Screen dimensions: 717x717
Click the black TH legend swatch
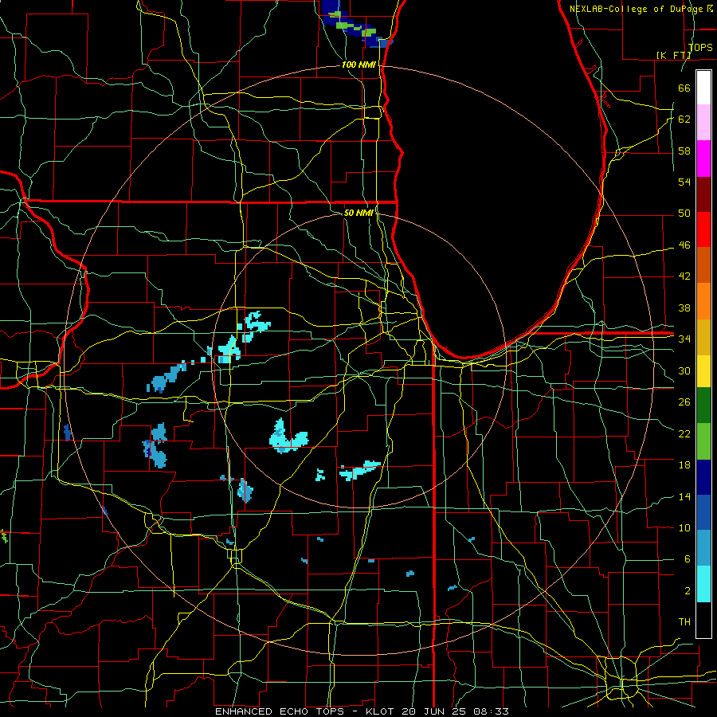tap(703, 620)
